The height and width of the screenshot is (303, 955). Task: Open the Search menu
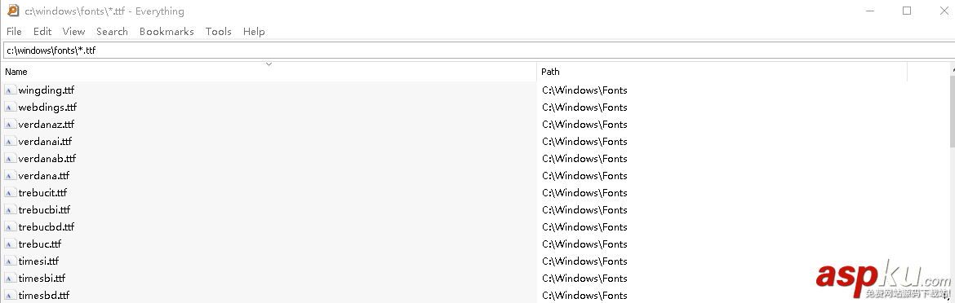[112, 32]
